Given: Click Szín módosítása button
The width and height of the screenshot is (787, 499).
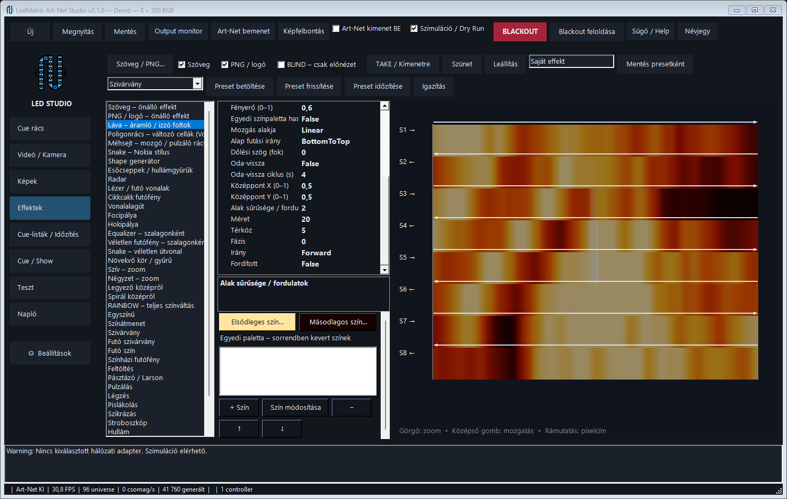Looking at the screenshot, I should coord(296,408).
